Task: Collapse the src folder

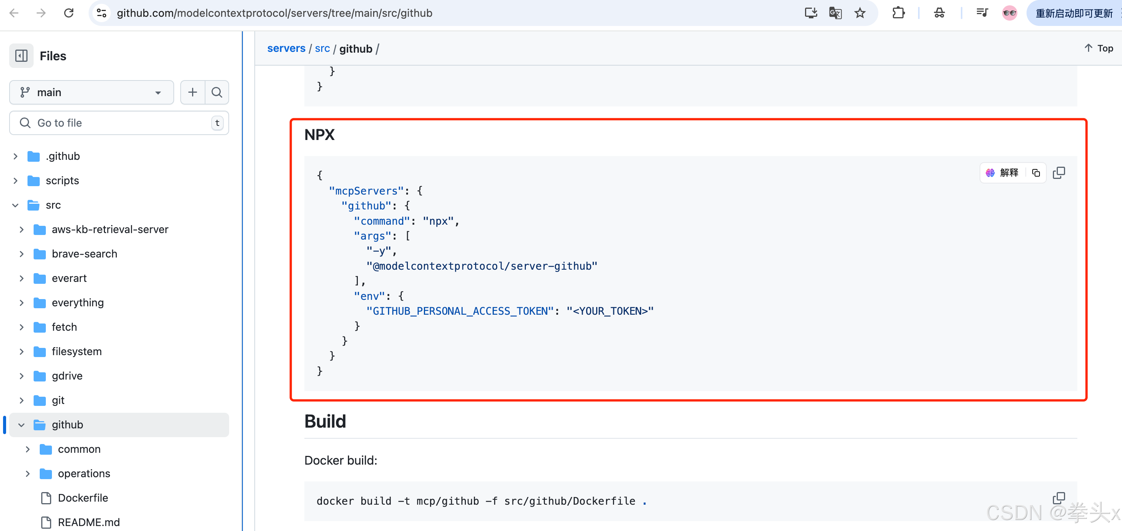Action: coord(15,205)
